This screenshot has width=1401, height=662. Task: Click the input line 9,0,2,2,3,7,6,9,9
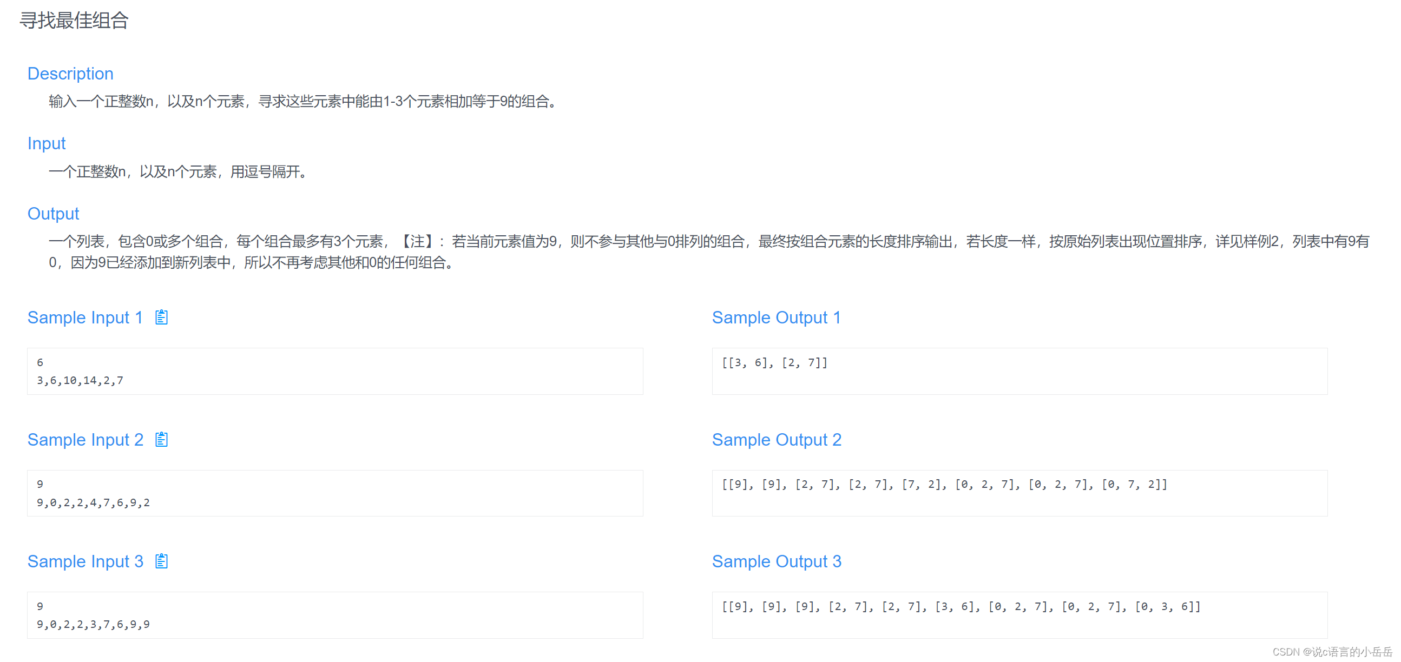click(x=93, y=625)
